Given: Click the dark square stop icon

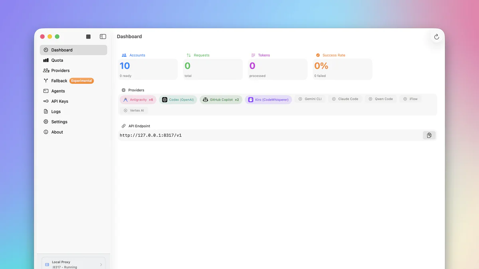Looking at the screenshot, I should (x=88, y=36).
